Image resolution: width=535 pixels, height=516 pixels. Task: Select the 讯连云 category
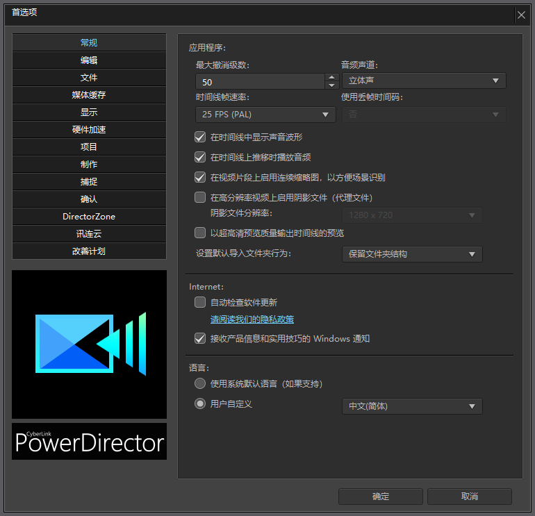coord(89,234)
